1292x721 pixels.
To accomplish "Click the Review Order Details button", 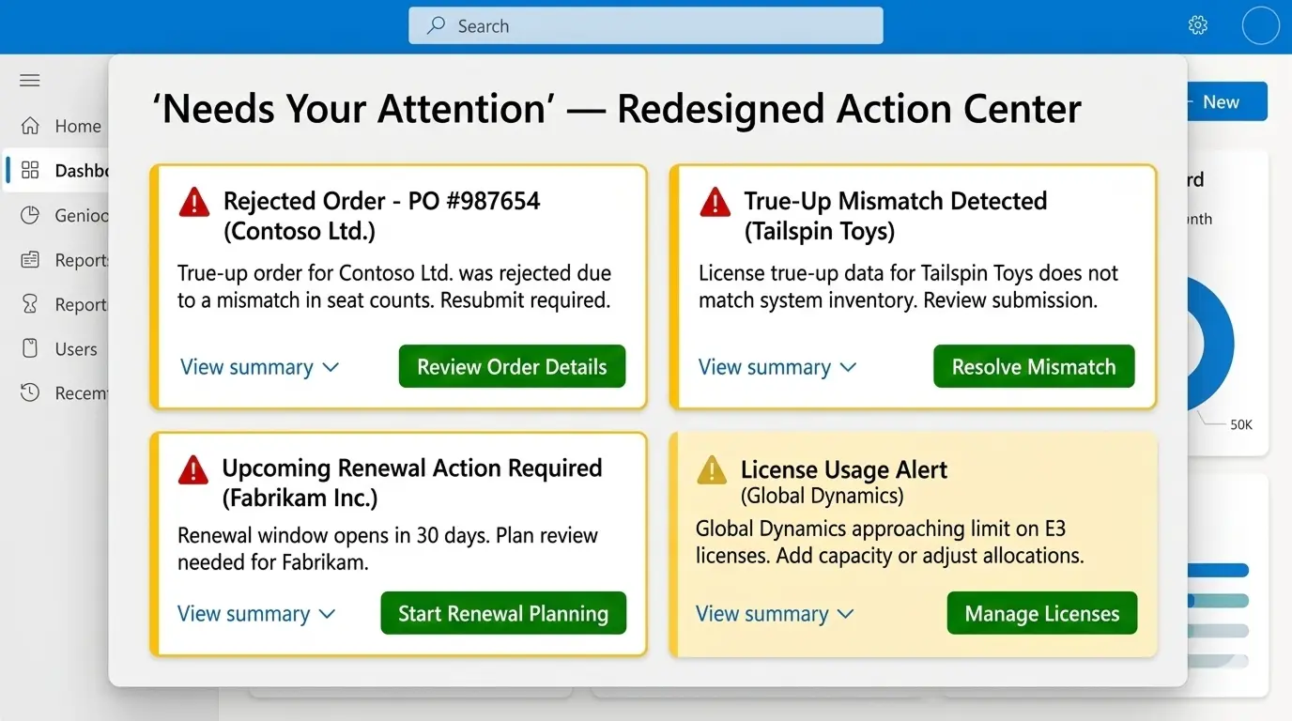I will [x=512, y=366].
